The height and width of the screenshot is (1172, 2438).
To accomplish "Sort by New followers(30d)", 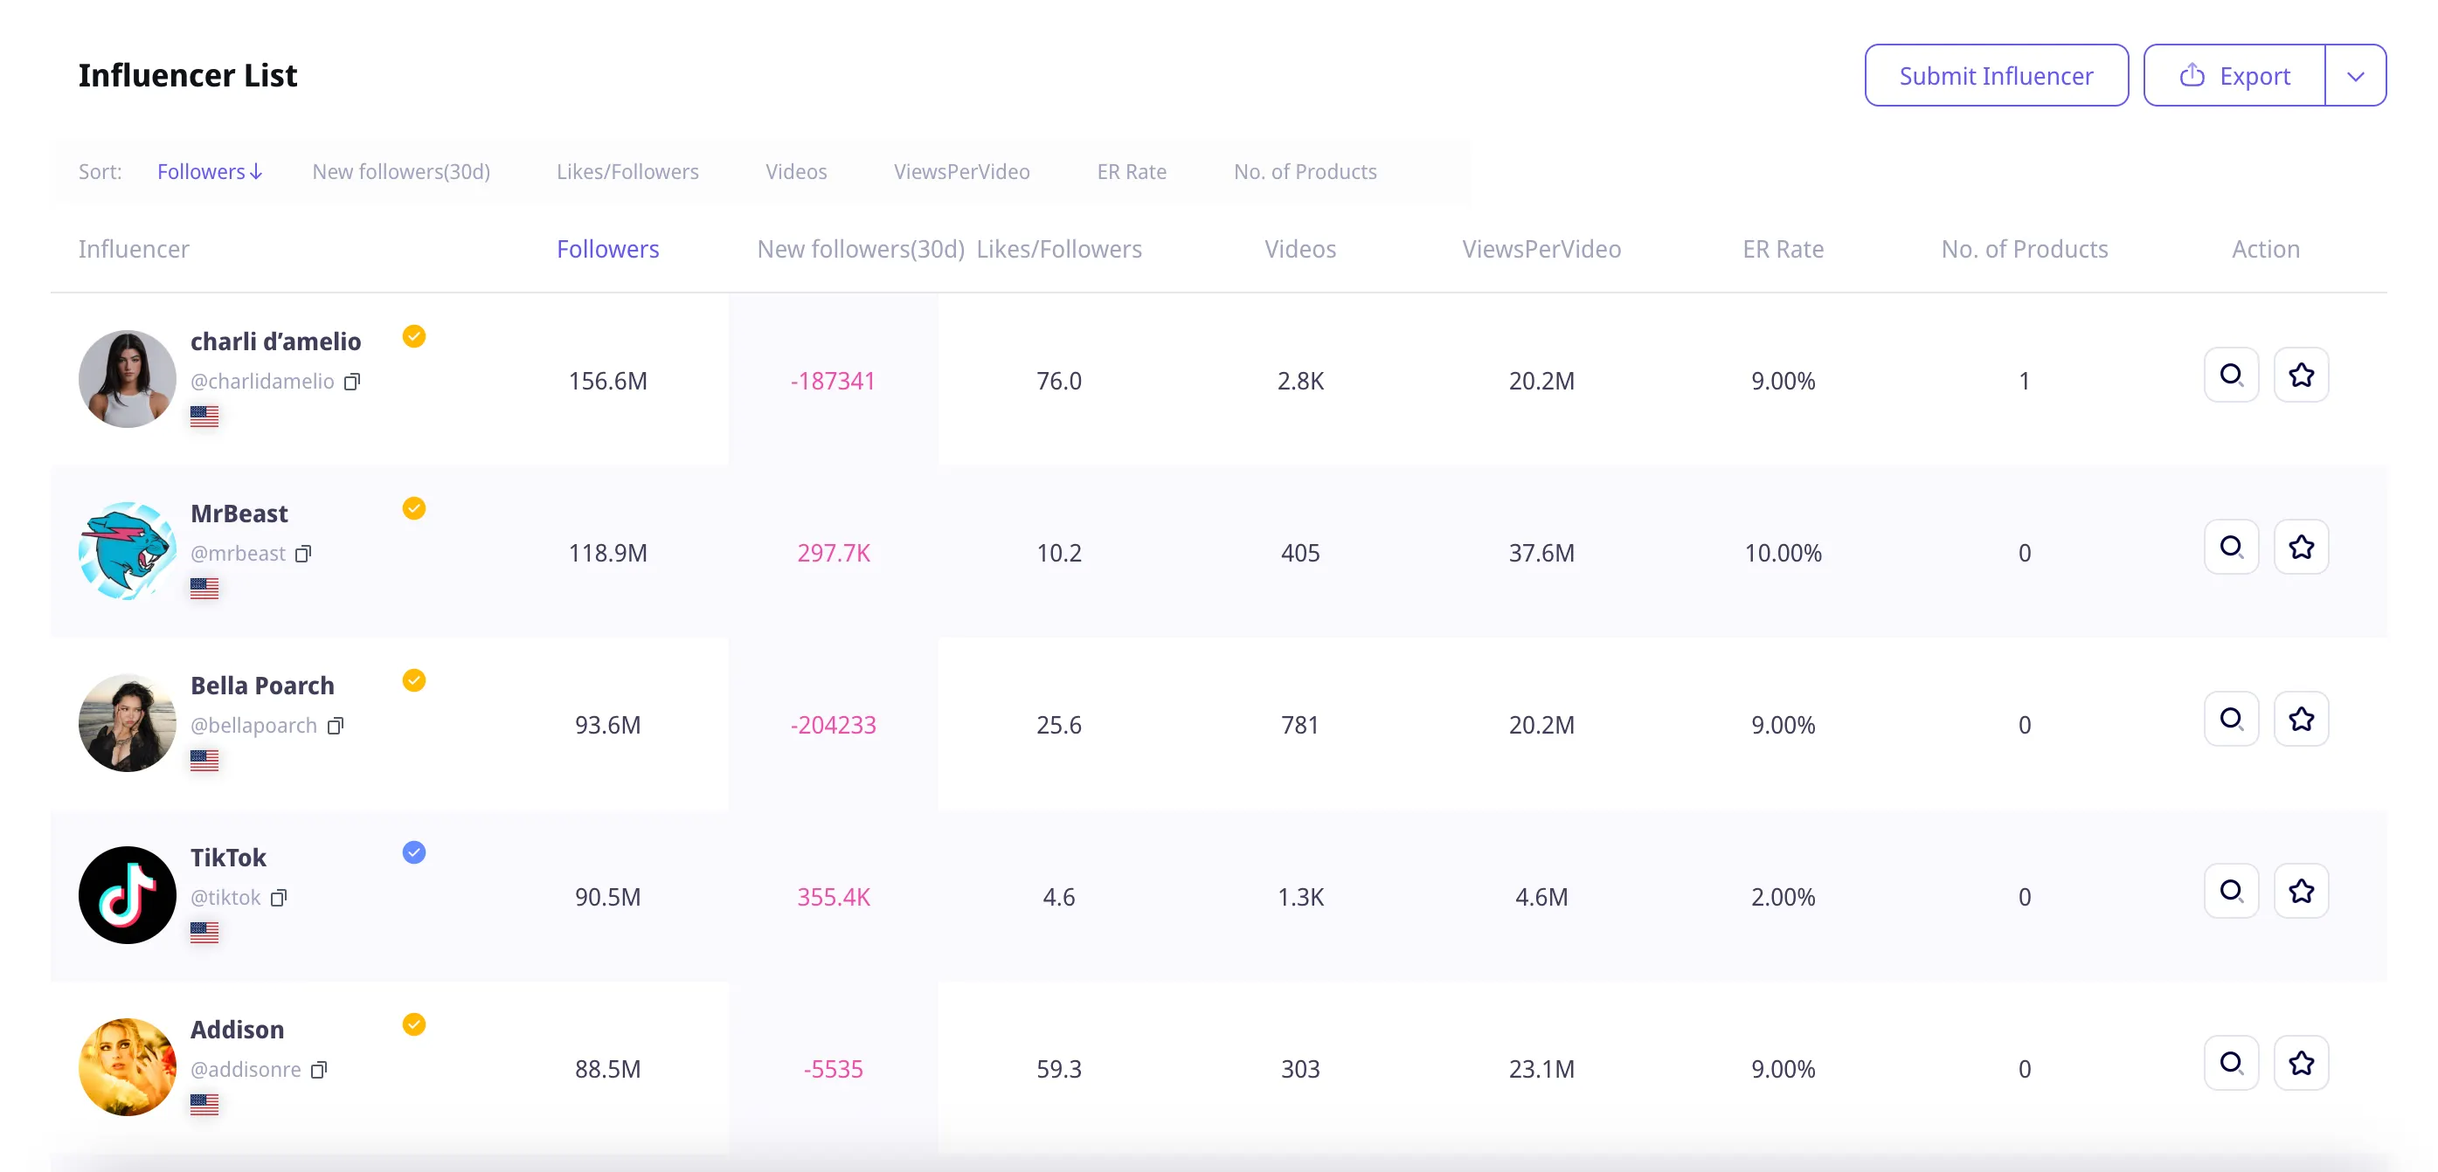I will [400, 172].
